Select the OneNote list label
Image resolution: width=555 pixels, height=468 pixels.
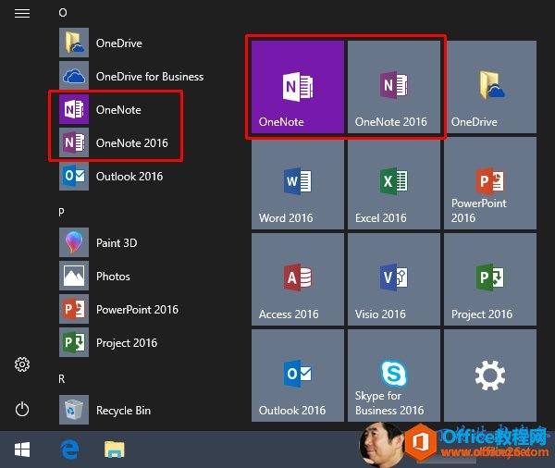[118, 110]
